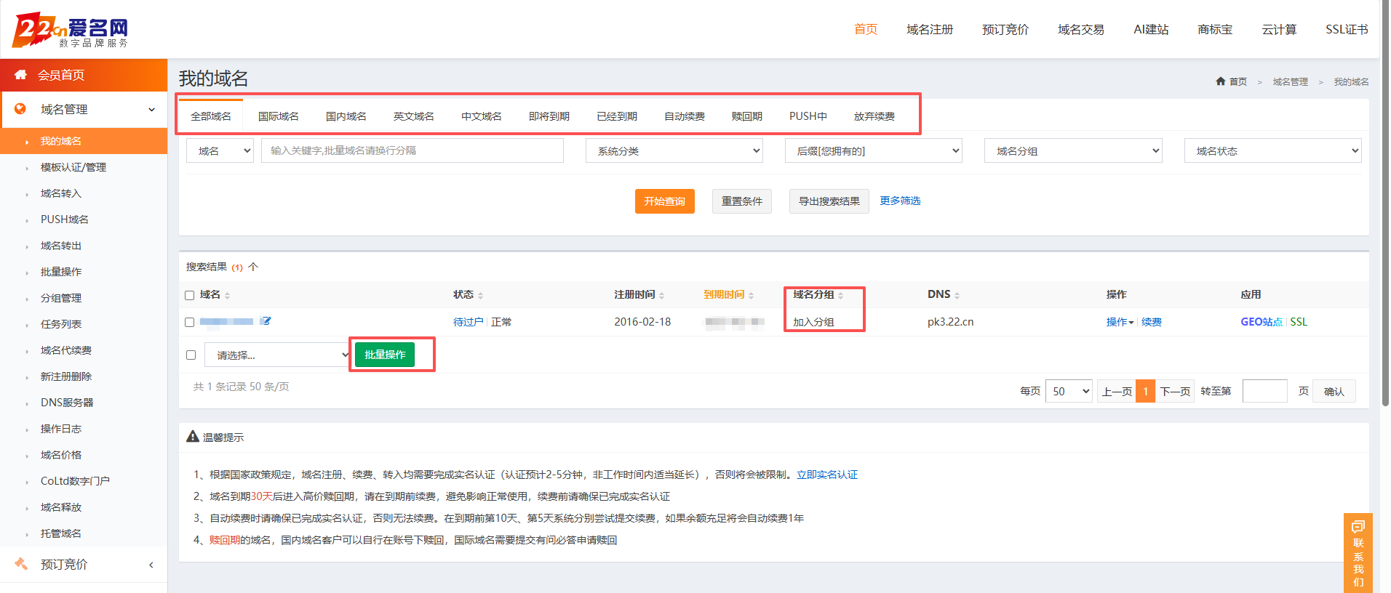This screenshot has width=1391, height=593.
Task: Click the keyword search input field
Action: pos(412,150)
